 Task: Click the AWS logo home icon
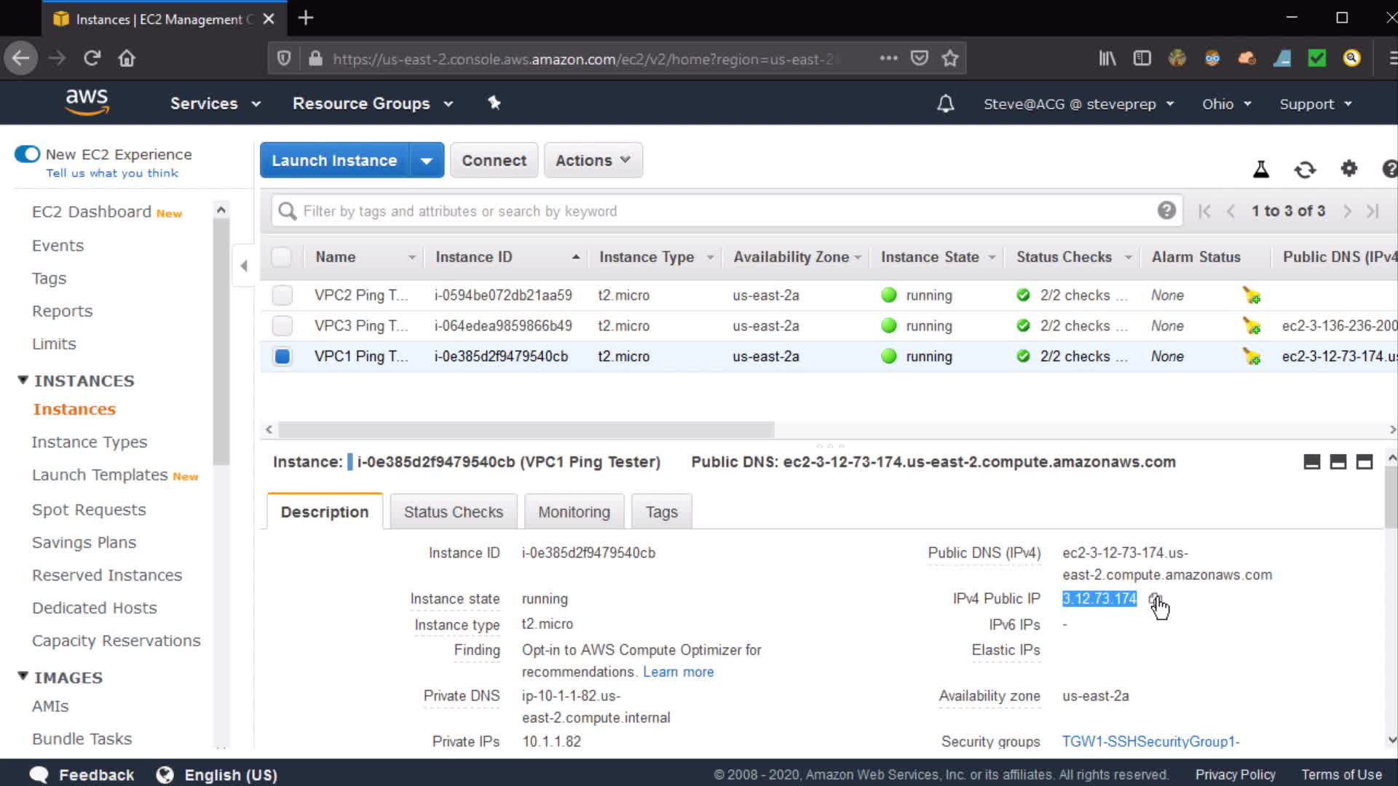click(87, 103)
